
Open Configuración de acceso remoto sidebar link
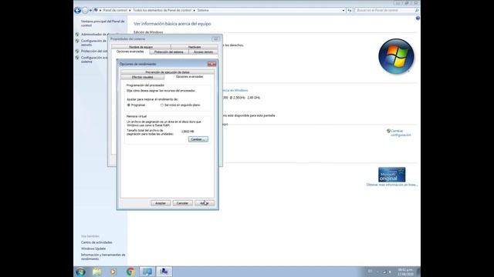pos(93,43)
